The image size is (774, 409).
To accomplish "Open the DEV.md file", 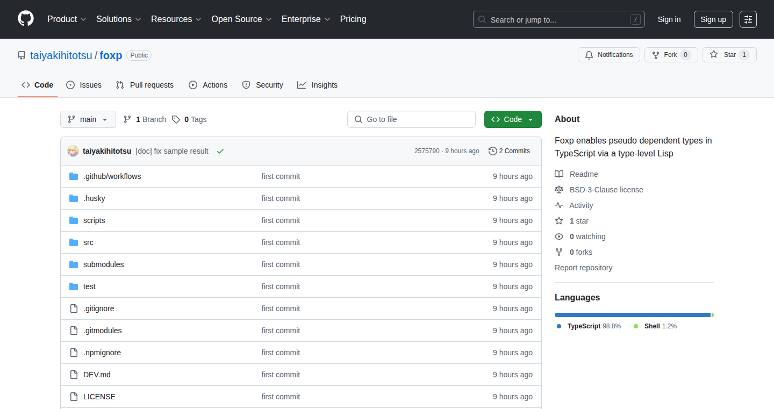I will (97, 375).
